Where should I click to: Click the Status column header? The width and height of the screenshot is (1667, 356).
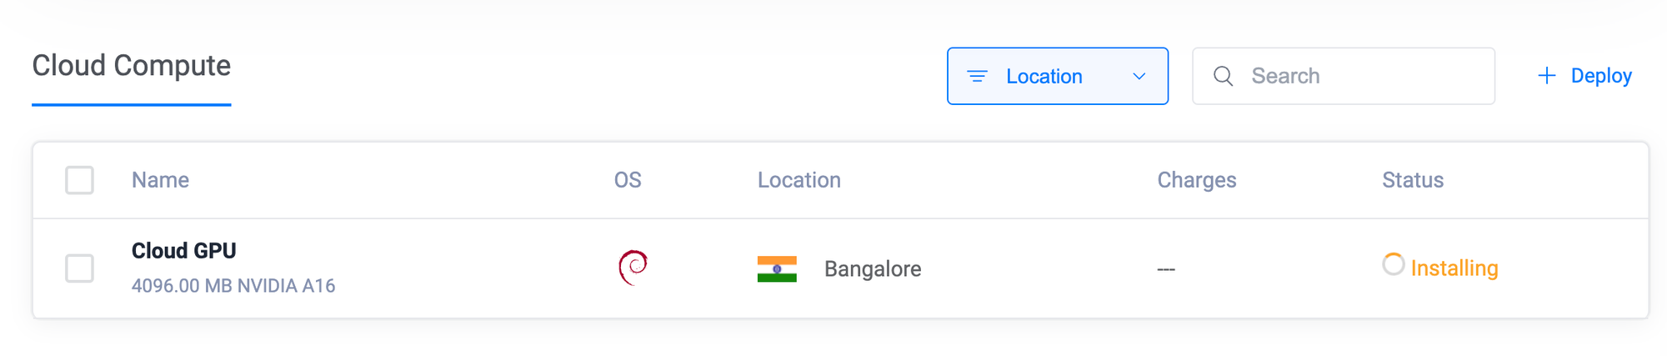1412,180
